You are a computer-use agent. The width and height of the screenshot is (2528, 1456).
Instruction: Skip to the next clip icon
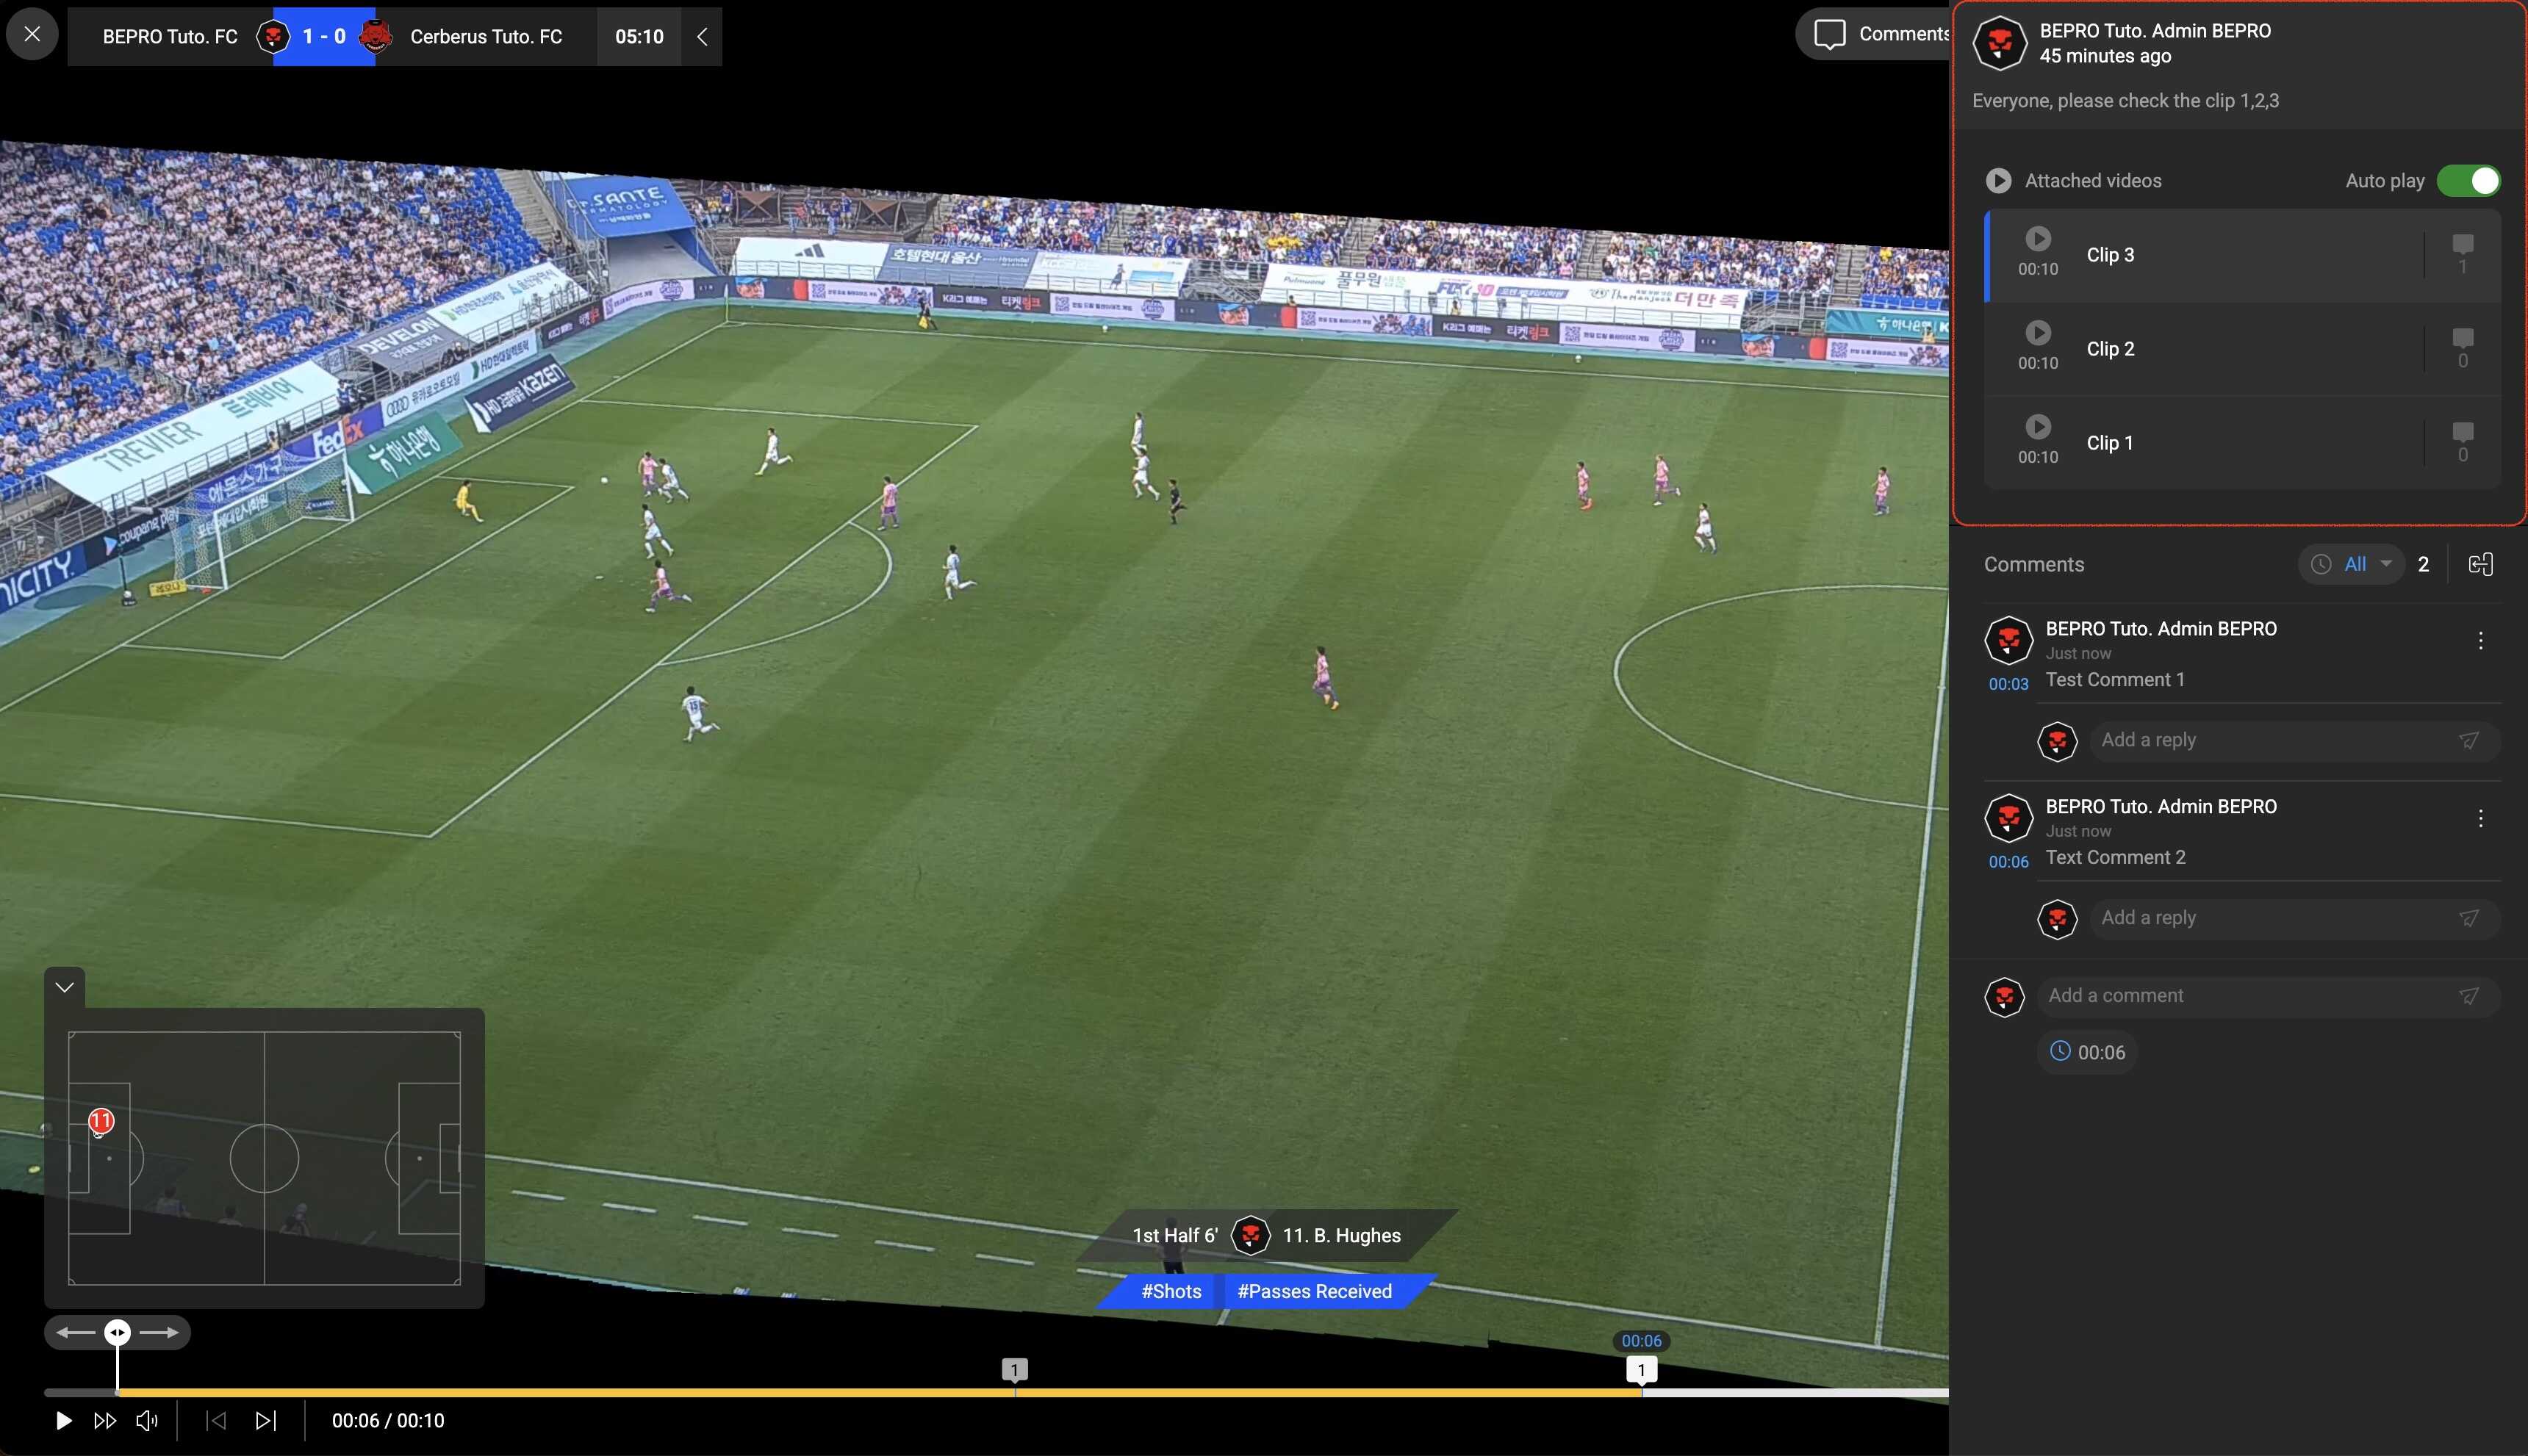point(265,1420)
